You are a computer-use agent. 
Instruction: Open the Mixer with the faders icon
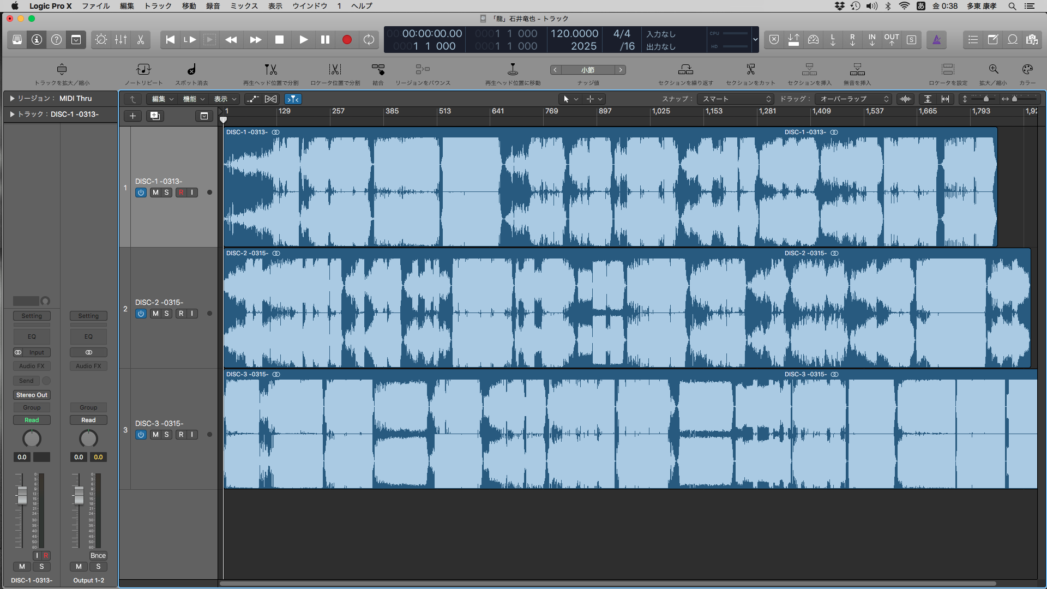[x=121, y=40]
